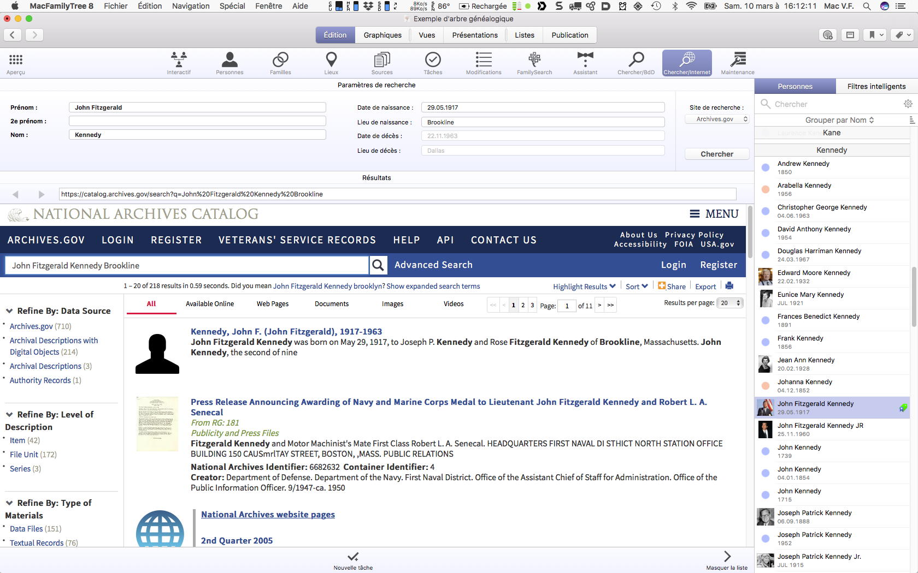Switch to the Listes tab

(x=525, y=35)
